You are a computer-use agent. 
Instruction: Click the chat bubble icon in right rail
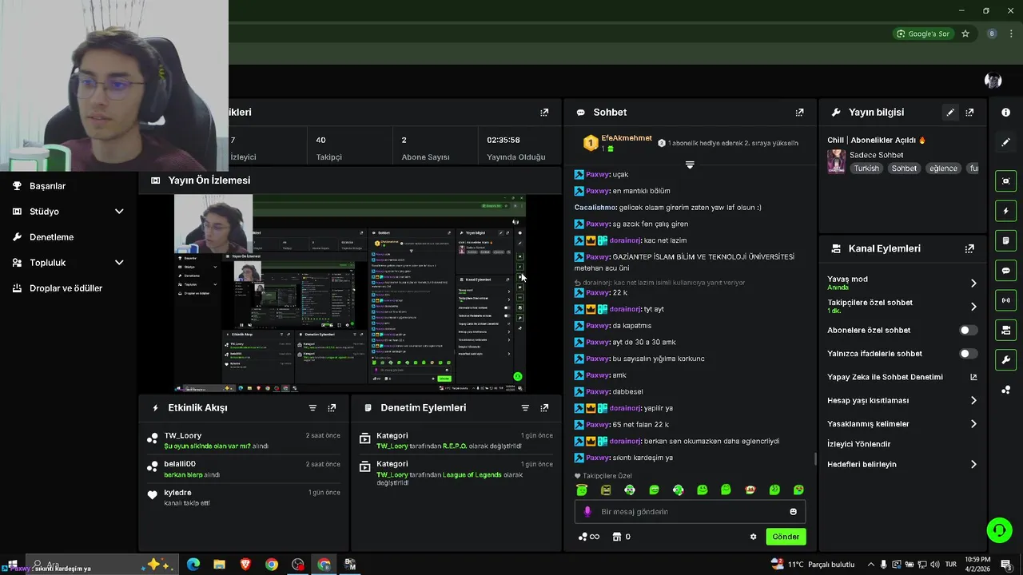(x=1005, y=271)
